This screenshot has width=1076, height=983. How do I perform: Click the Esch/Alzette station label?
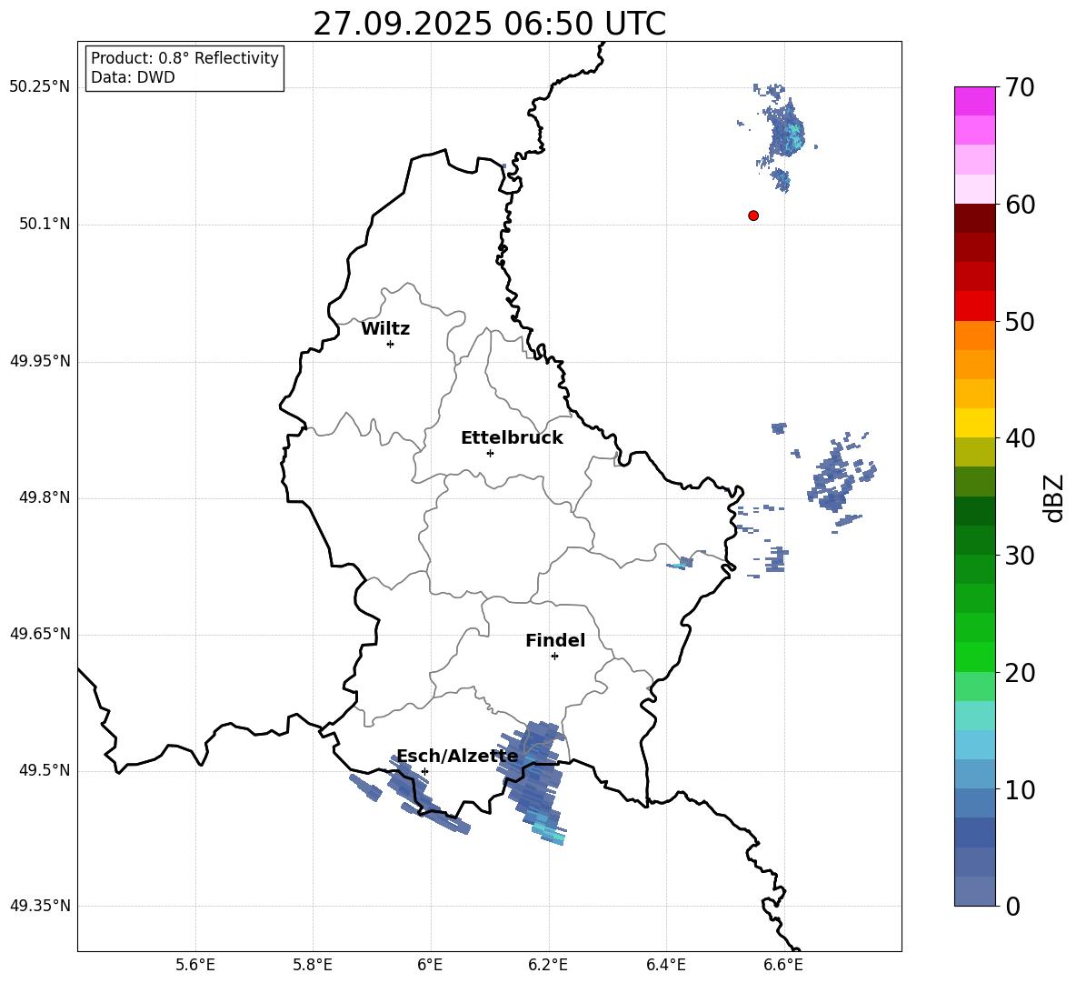[x=457, y=756]
